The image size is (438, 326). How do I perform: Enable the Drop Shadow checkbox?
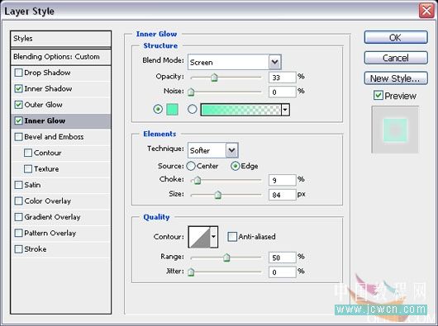point(18,73)
